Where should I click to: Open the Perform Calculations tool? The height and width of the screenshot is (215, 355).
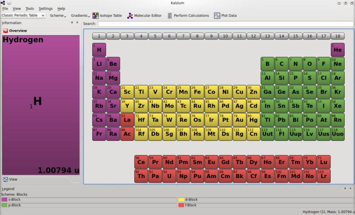(x=188, y=16)
